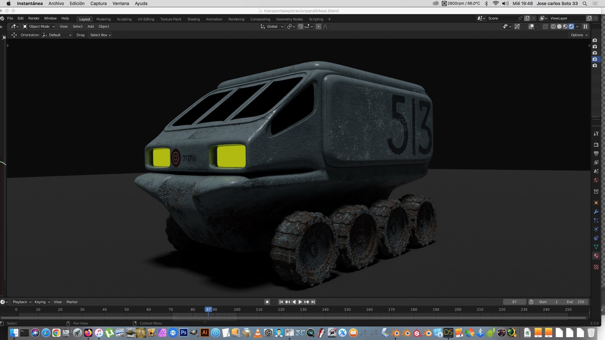Screen dimensions: 605x340
Task: Switch to solid viewport shading
Action: coord(559,26)
